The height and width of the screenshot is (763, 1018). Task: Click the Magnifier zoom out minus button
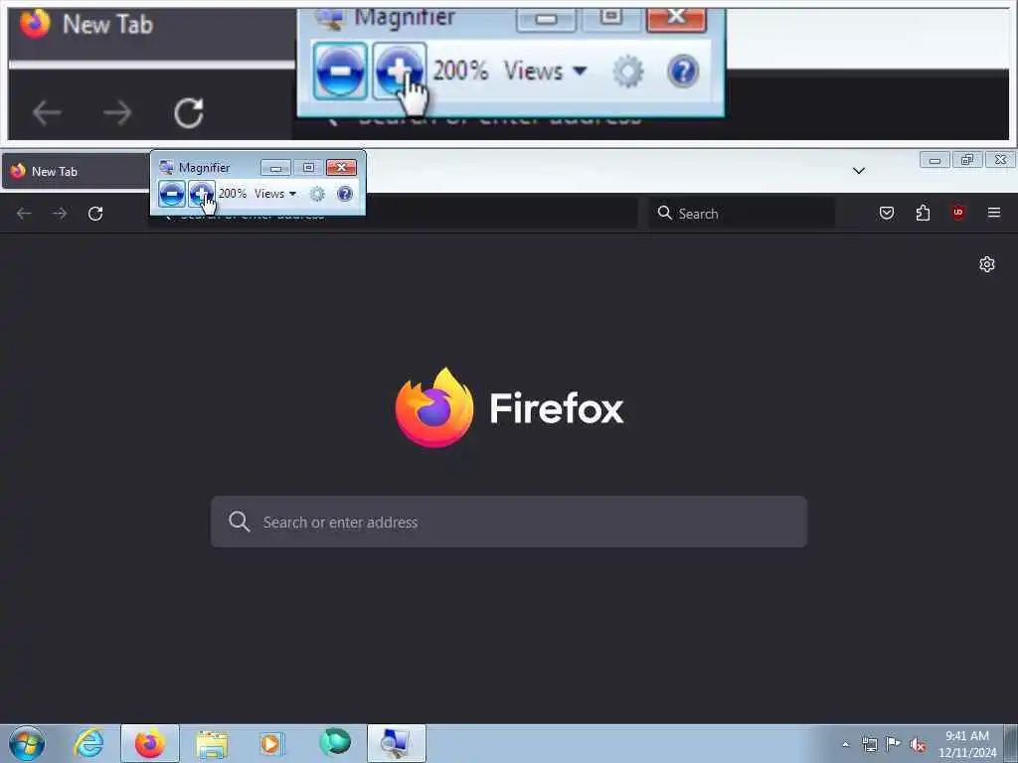pyautogui.click(x=171, y=194)
